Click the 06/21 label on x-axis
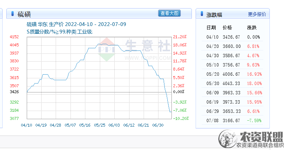288x150 pixels. [143, 125]
